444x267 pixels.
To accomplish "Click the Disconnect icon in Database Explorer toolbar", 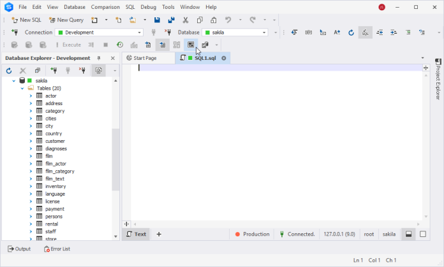I will [82, 71].
